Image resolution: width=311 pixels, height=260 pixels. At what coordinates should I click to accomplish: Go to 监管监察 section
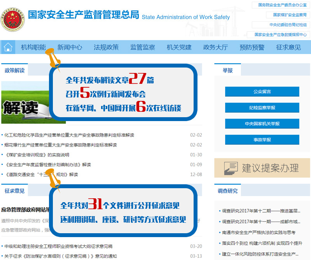(143, 47)
